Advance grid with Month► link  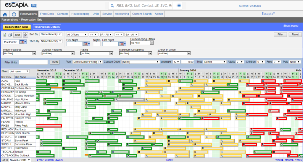[x=289, y=160]
